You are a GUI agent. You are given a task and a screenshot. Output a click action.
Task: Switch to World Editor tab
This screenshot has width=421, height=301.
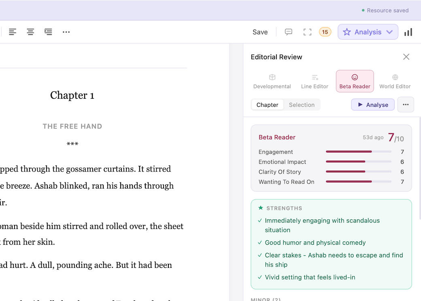tap(395, 81)
